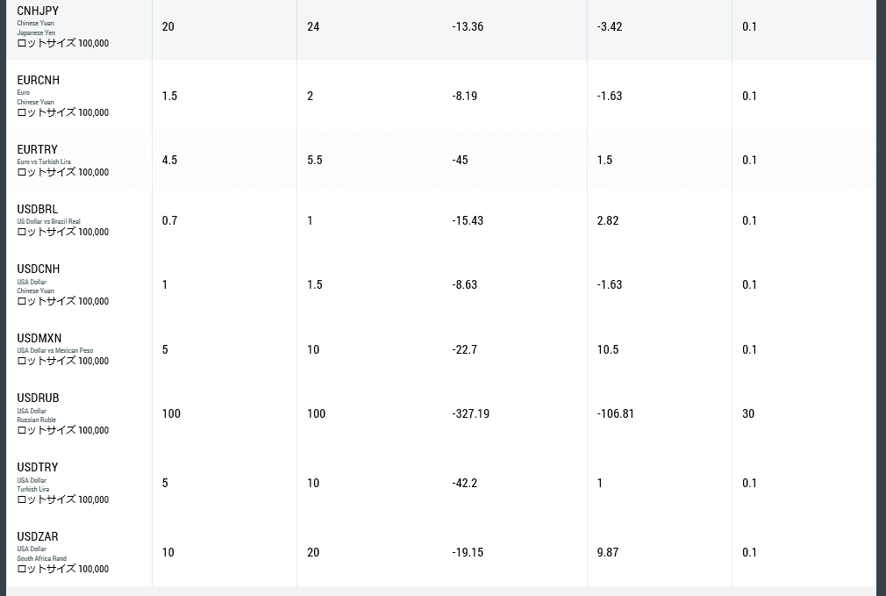
Task: Click the EURTRY currency pair label
Action: (x=38, y=150)
